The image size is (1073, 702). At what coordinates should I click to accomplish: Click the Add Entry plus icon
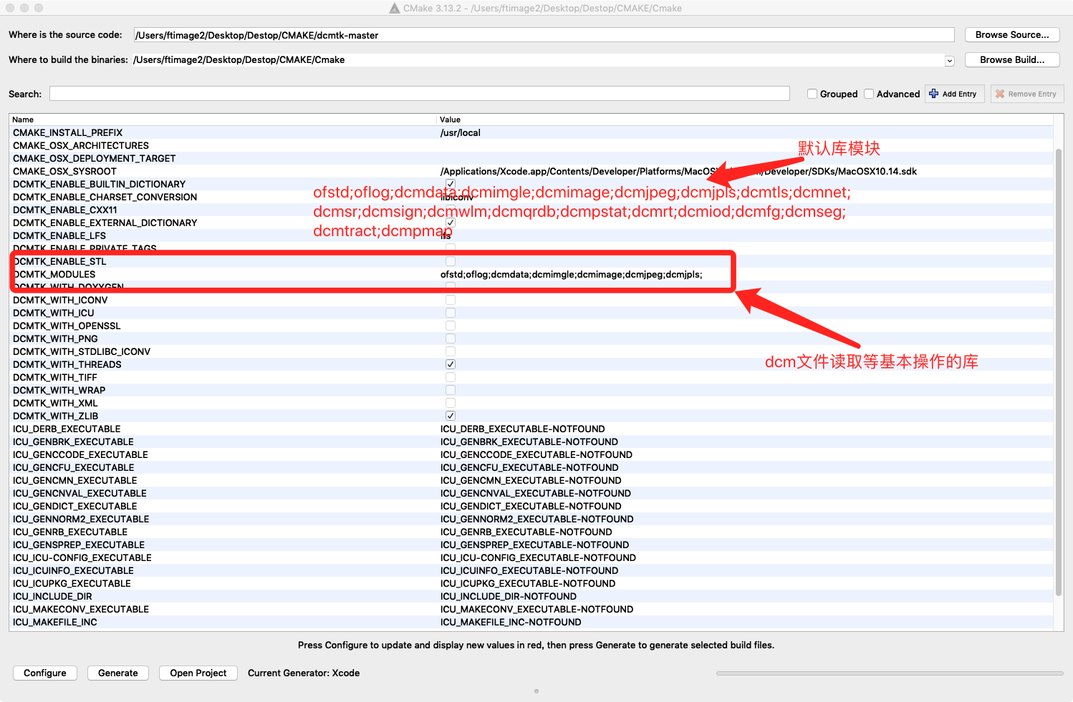[x=934, y=94]
